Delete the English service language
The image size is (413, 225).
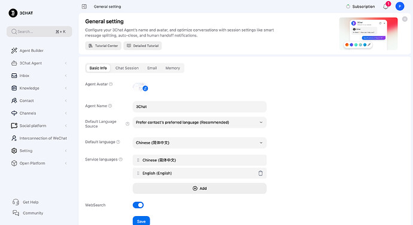260,173
